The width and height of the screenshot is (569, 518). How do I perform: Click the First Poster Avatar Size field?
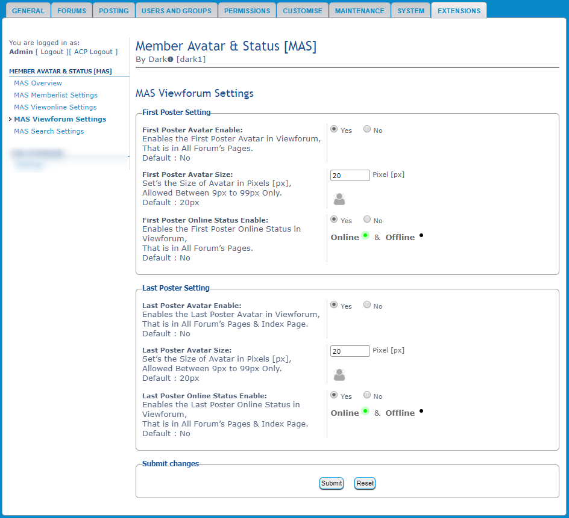pyautogui.click(x=350, y=176)
